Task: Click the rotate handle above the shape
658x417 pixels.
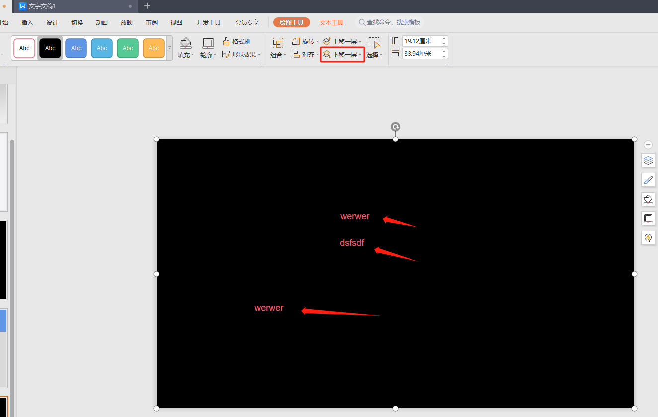Action: [x=395, y=127]
